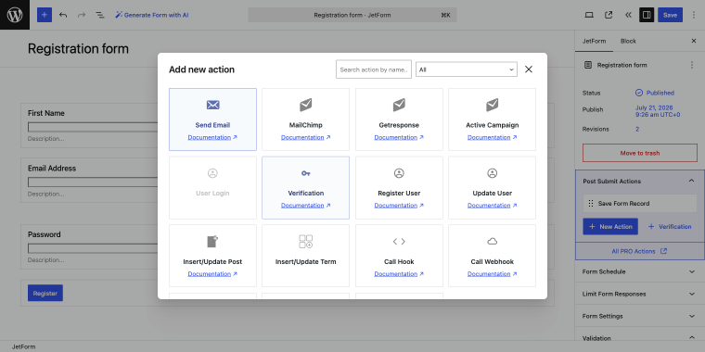Open Insert/Update Post documentation link
The width and height of the screenshot is (705, 352).
pos(212,274)
